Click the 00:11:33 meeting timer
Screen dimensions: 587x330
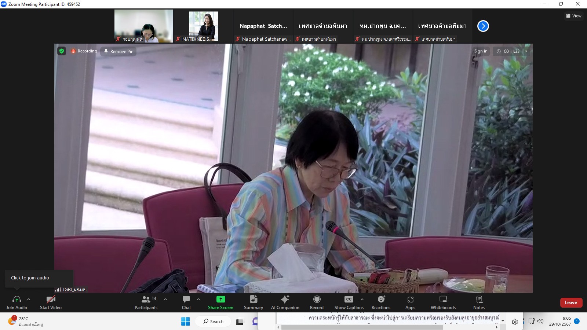(x=511, y=51)
